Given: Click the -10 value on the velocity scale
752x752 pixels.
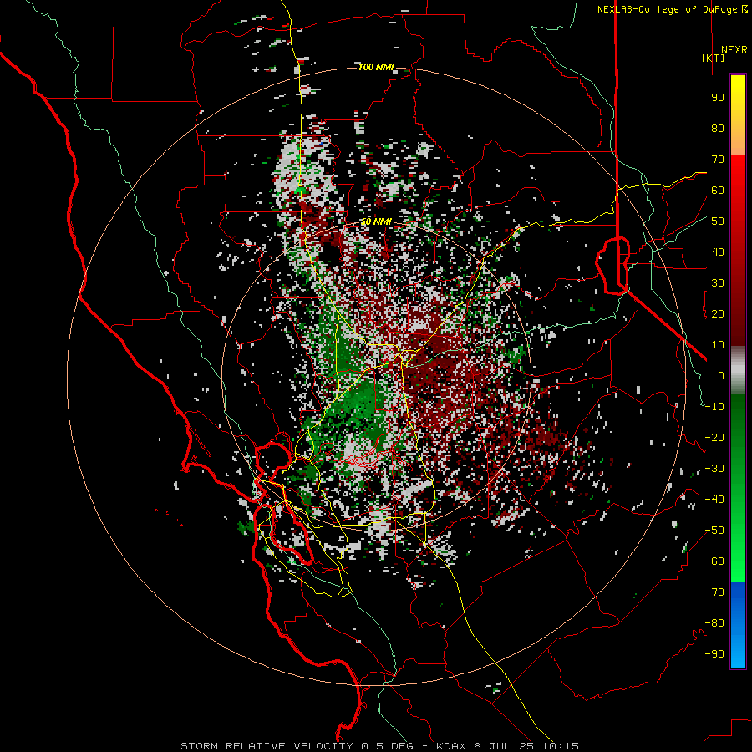Looking at the screenshot, I should point(714,407).
